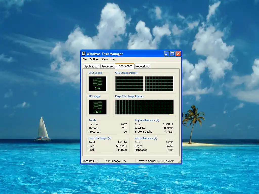Viewport: 259px width, 194px height.
Task: Click the Kernel Memory (K) heading
Action: click(146, 138)
